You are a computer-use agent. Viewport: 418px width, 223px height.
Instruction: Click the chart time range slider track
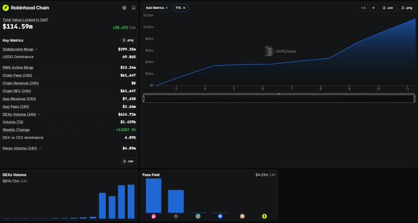(x=279, y=98)
